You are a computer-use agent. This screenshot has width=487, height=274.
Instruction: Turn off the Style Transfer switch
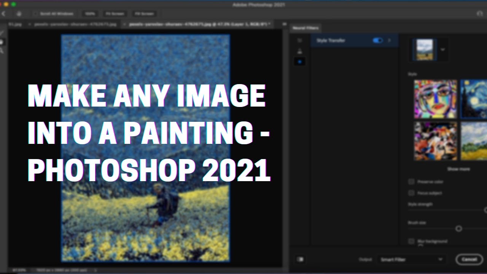pos(377,40)
